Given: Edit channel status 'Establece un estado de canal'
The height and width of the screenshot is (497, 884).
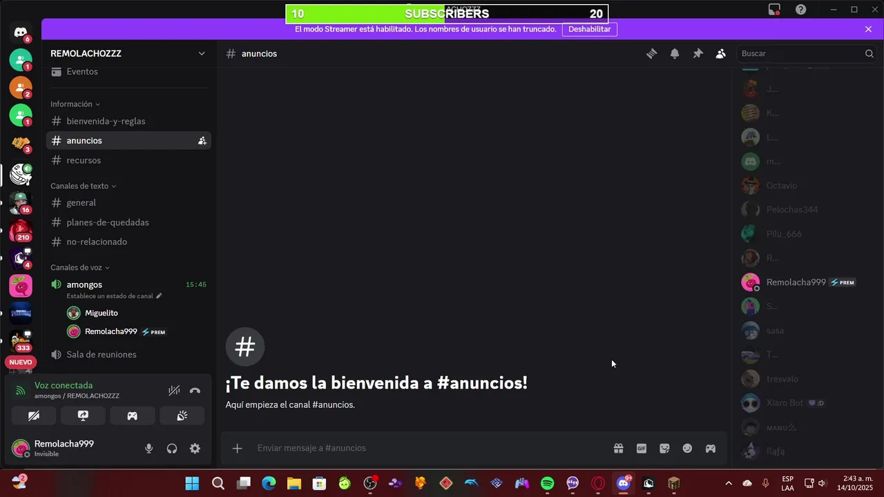Looking at the screenshot, I should (114, 296).
